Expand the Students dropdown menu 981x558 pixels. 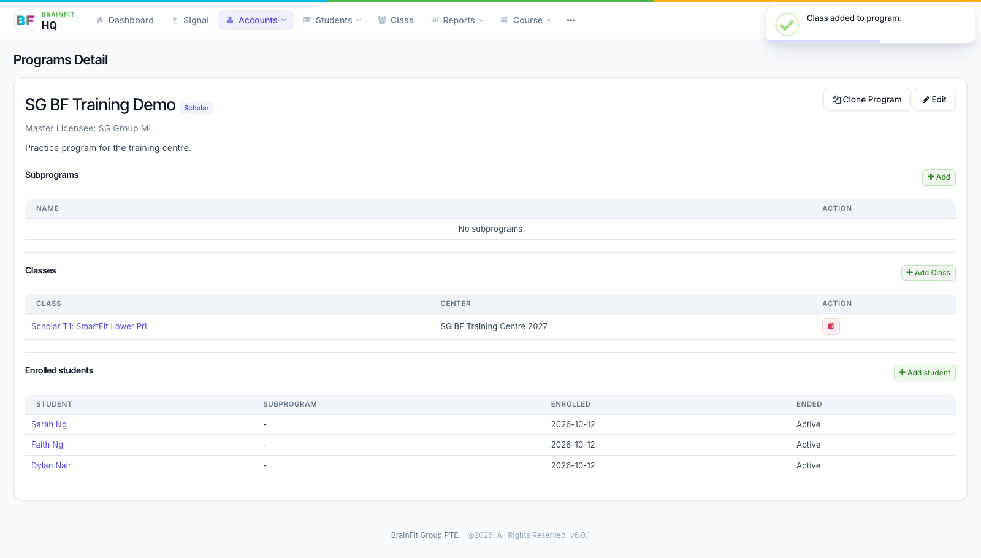coord(332,20)
